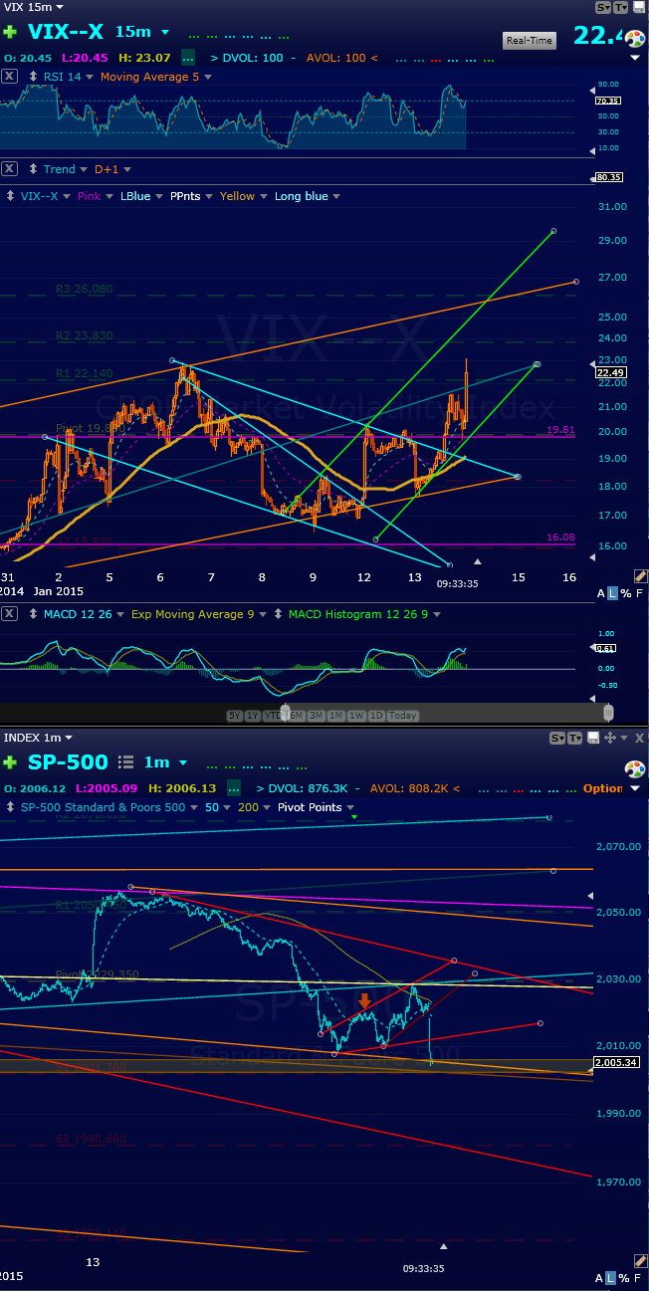
Task: Close the RSI 14 indicator pane
Action: [x=8, y=77]
